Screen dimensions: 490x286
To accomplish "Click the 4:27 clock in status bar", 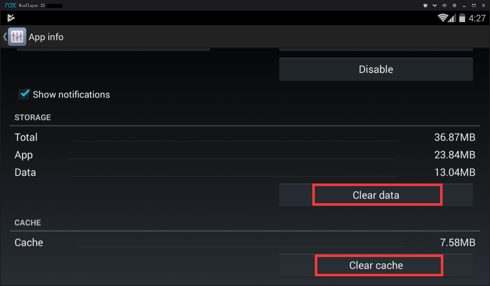I will coord(477,18).
